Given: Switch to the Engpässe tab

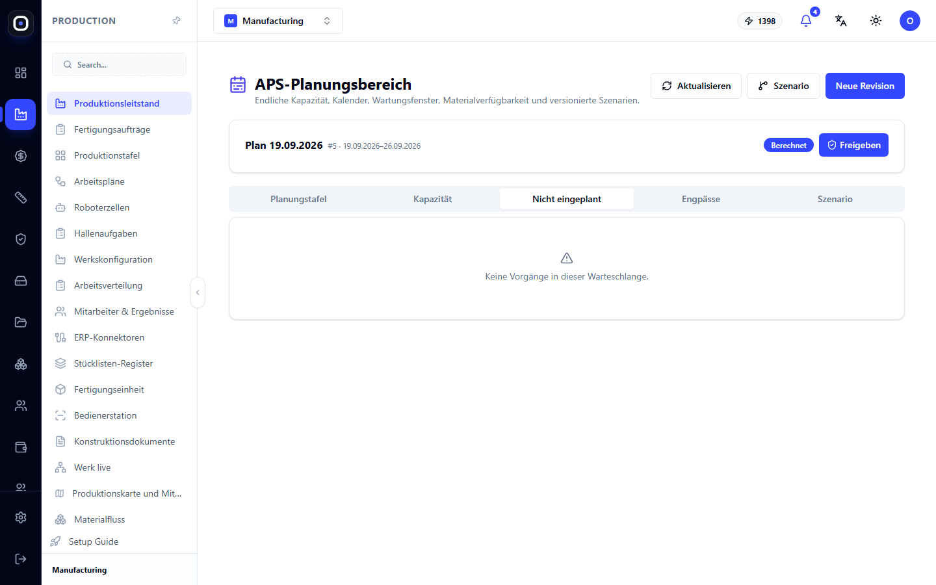Looking at the screenshot, I should pos(701,199).
